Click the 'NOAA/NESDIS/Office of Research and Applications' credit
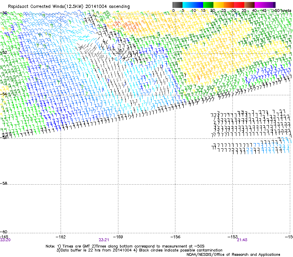Viewport: 293px width, 257px height. pos(233,255)
